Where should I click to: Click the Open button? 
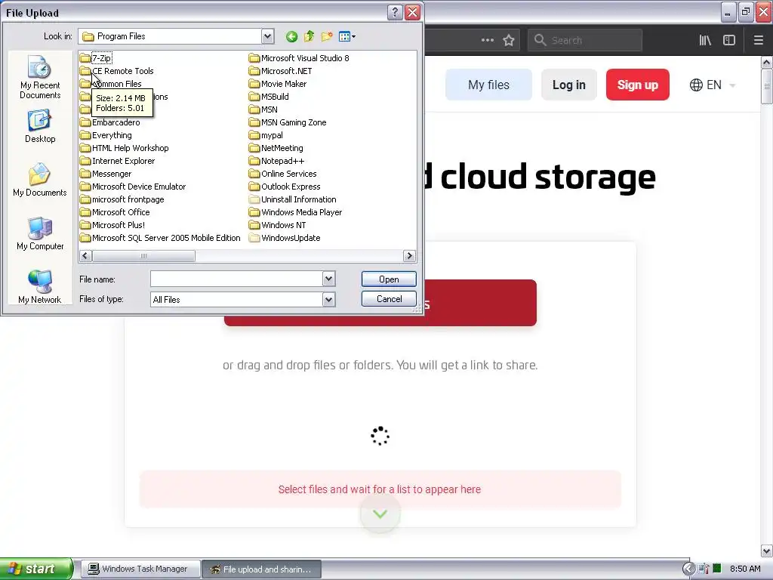pos(389,279)
